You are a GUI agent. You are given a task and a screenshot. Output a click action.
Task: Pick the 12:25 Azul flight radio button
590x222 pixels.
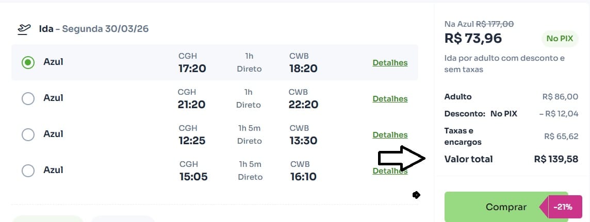coord(28,134)
